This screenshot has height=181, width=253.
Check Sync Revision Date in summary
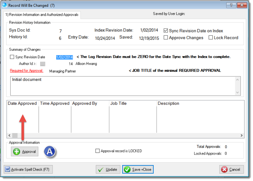point(12,57)
